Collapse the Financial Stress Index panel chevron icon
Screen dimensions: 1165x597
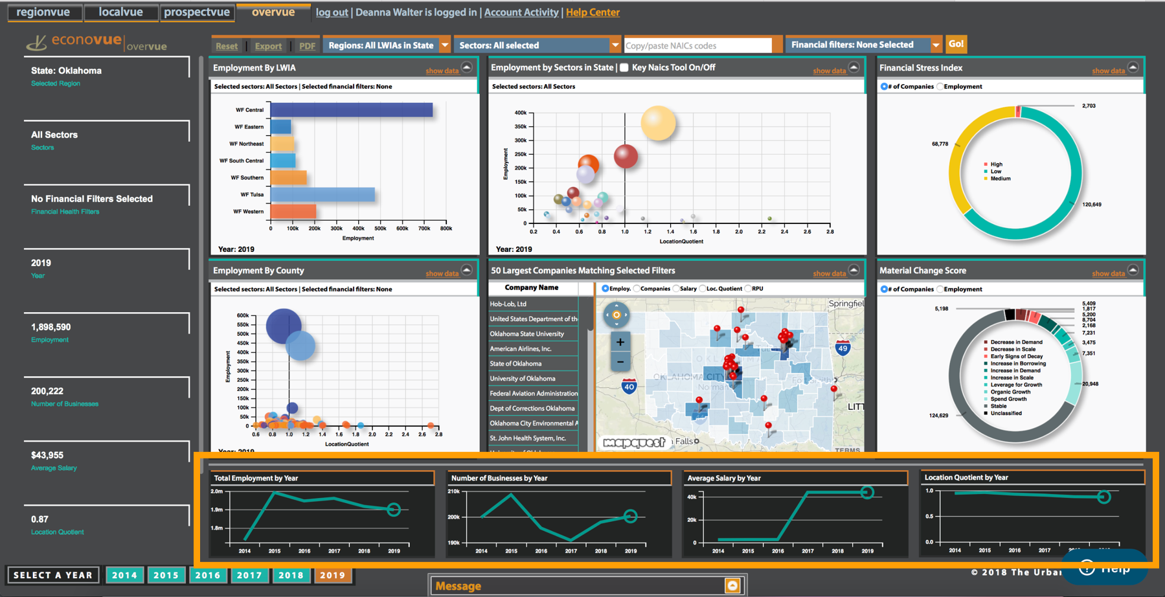coord(1133,67)
